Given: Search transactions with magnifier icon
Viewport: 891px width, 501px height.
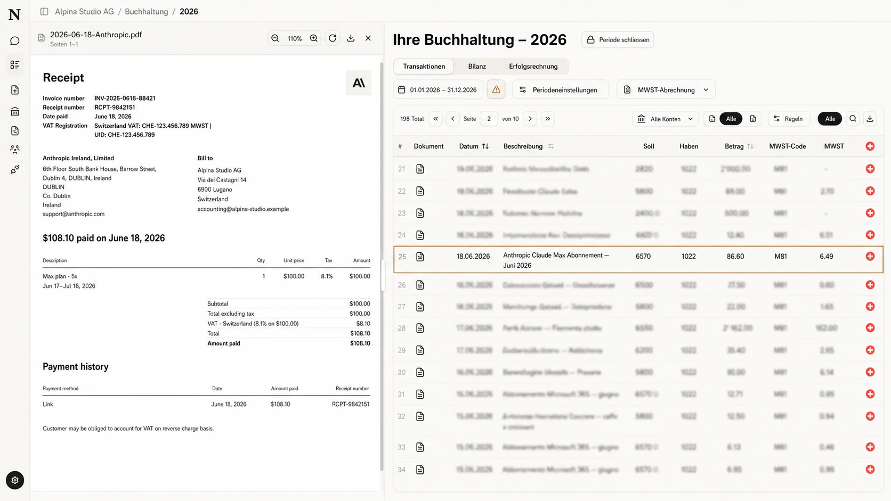Looking at the screenshot, I should (853, 119).
